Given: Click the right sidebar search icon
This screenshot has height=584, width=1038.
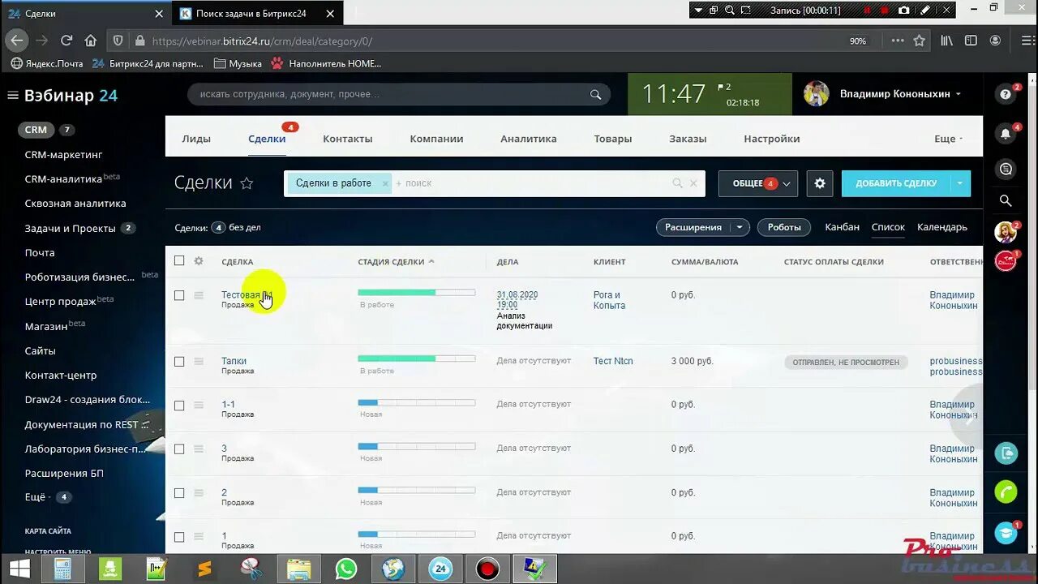Looking at the screenshot, I should click(1006, 200).
